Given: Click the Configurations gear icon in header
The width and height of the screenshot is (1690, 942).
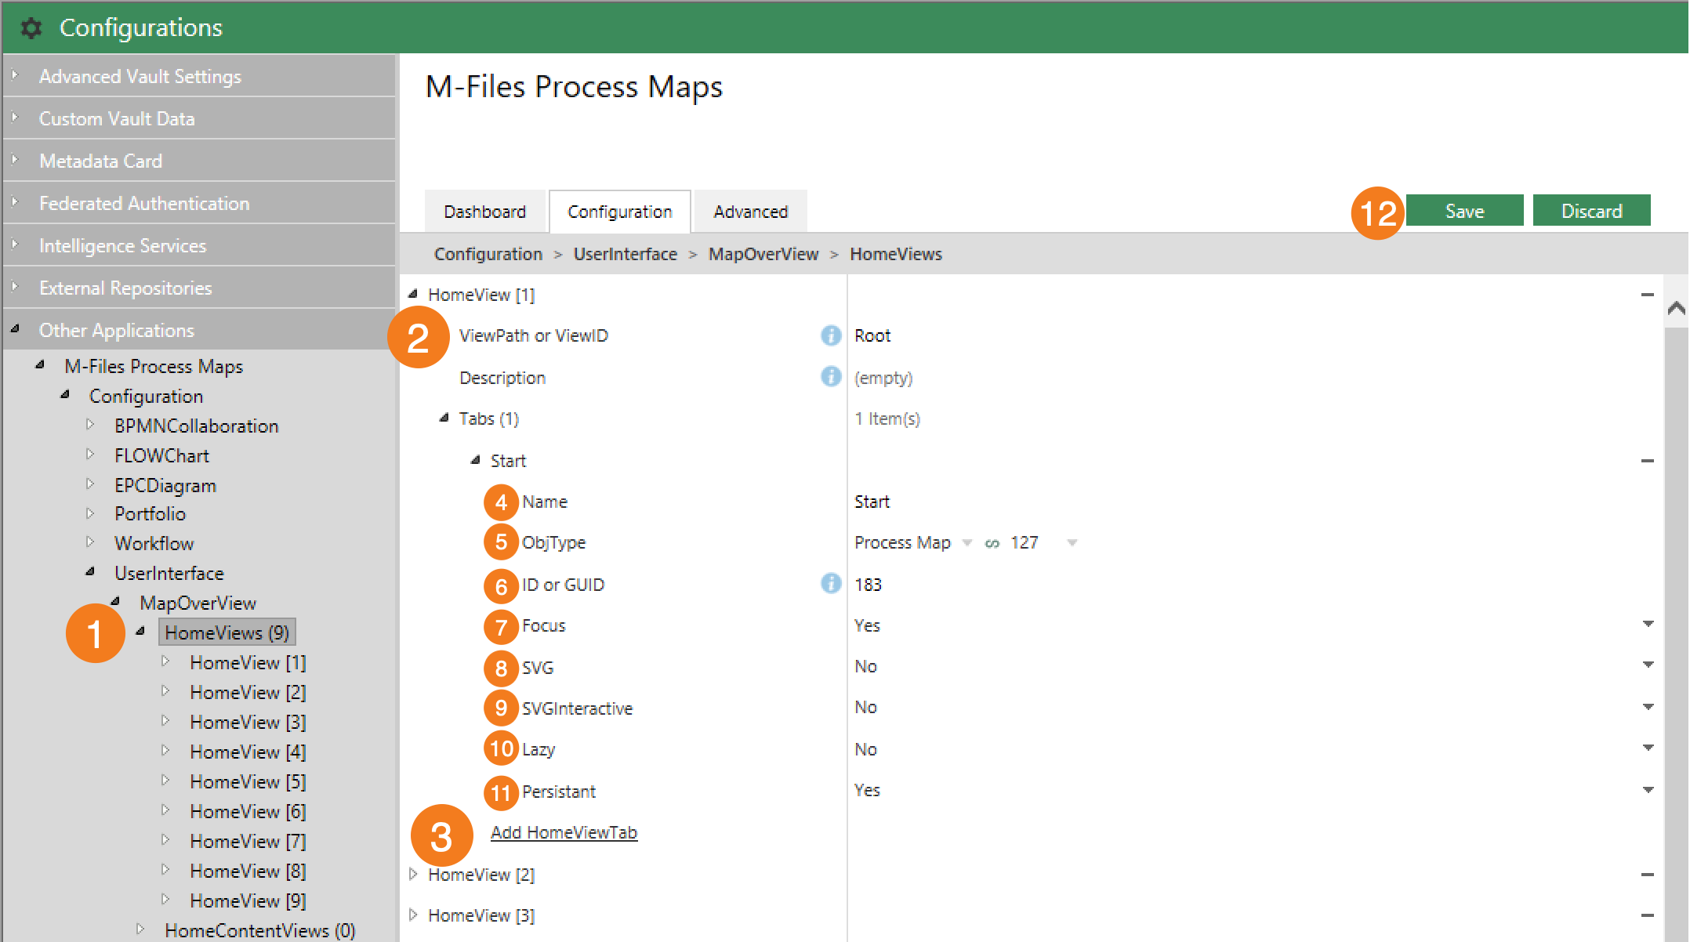Looking at the screenshot, I should point(31,28).
